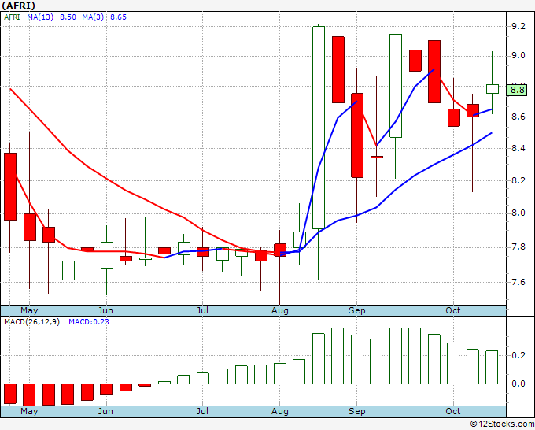Image resolution: width=535 pixels, height=430 pixels.
Task: Click May on the price chart time axis
Action: pyautogui.click(x=29, y=310)
